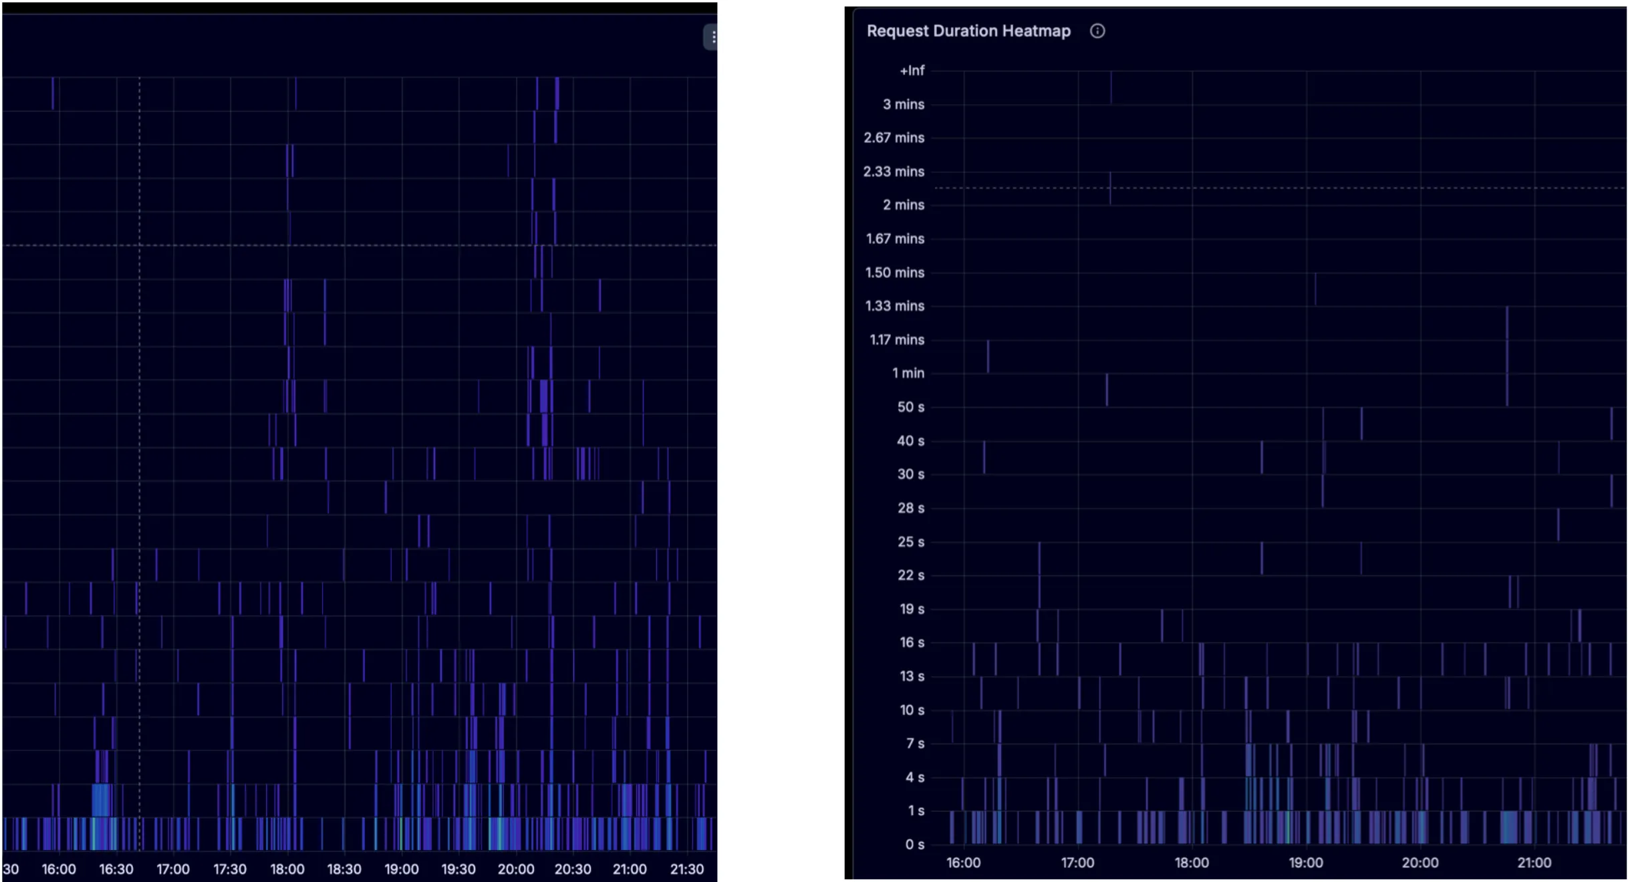
Task: Click the 30 s axis label
Action: click(x=911, y=474)
